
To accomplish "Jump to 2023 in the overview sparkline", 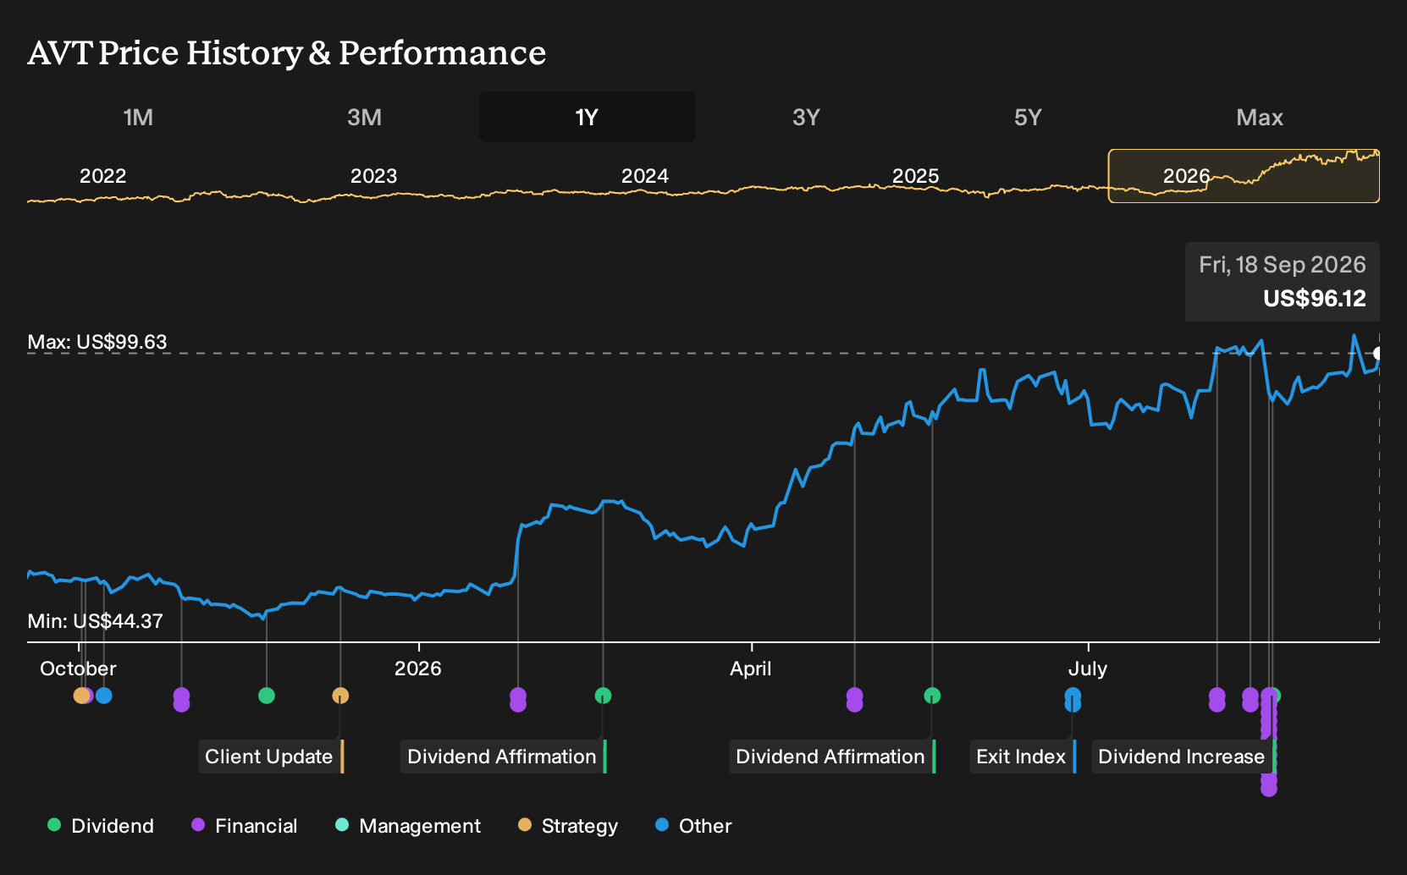I will click(x=373, y=176).
